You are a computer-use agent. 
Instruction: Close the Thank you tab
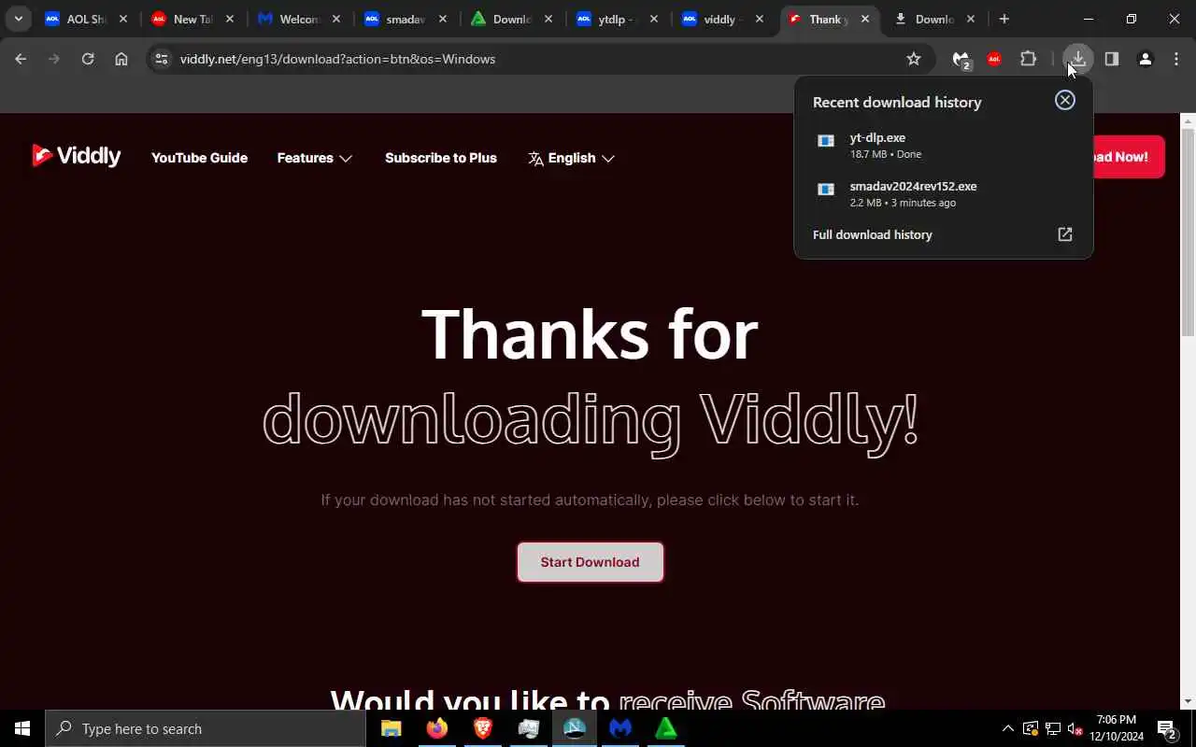coord(865,19)
